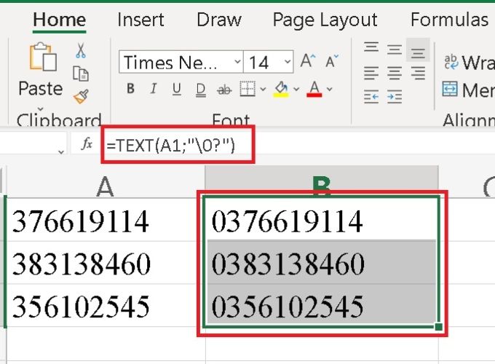Apply cell borders with the Borders icon

point(247,89)
